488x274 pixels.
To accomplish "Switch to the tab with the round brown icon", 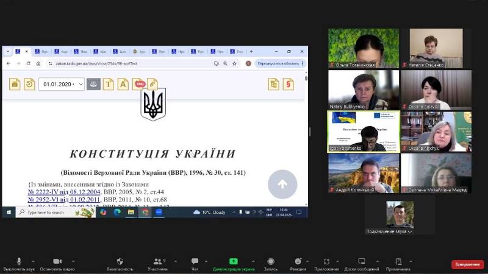I will [x=139, y=52].
